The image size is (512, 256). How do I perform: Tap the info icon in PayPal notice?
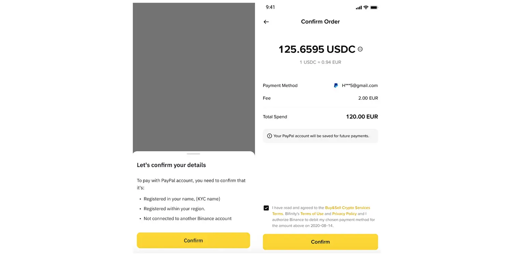point(269,136)
